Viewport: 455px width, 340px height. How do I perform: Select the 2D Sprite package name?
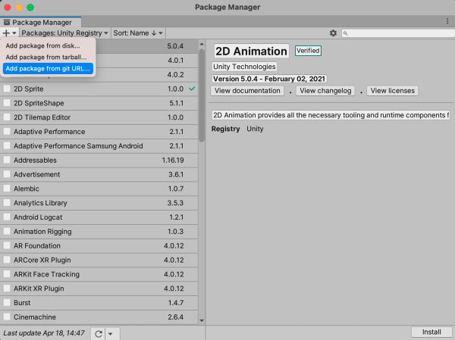(29, 89)
